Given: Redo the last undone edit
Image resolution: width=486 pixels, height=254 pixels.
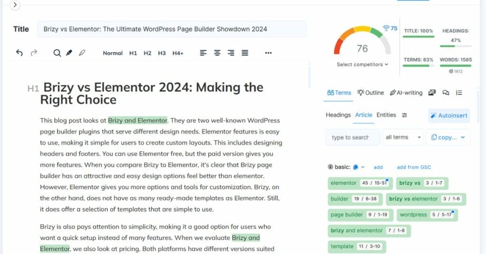Looking at the screenshot, I should pyautogui.click(x=34, y=53).
